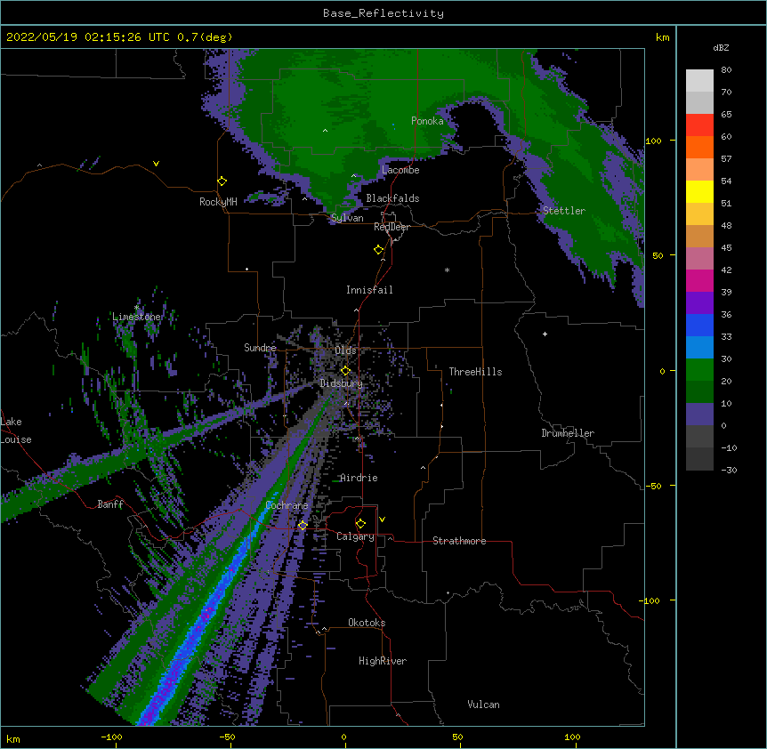Select the Airdrie label
The width and height of the screenshot is (767, 749).
tap(359, 478)
